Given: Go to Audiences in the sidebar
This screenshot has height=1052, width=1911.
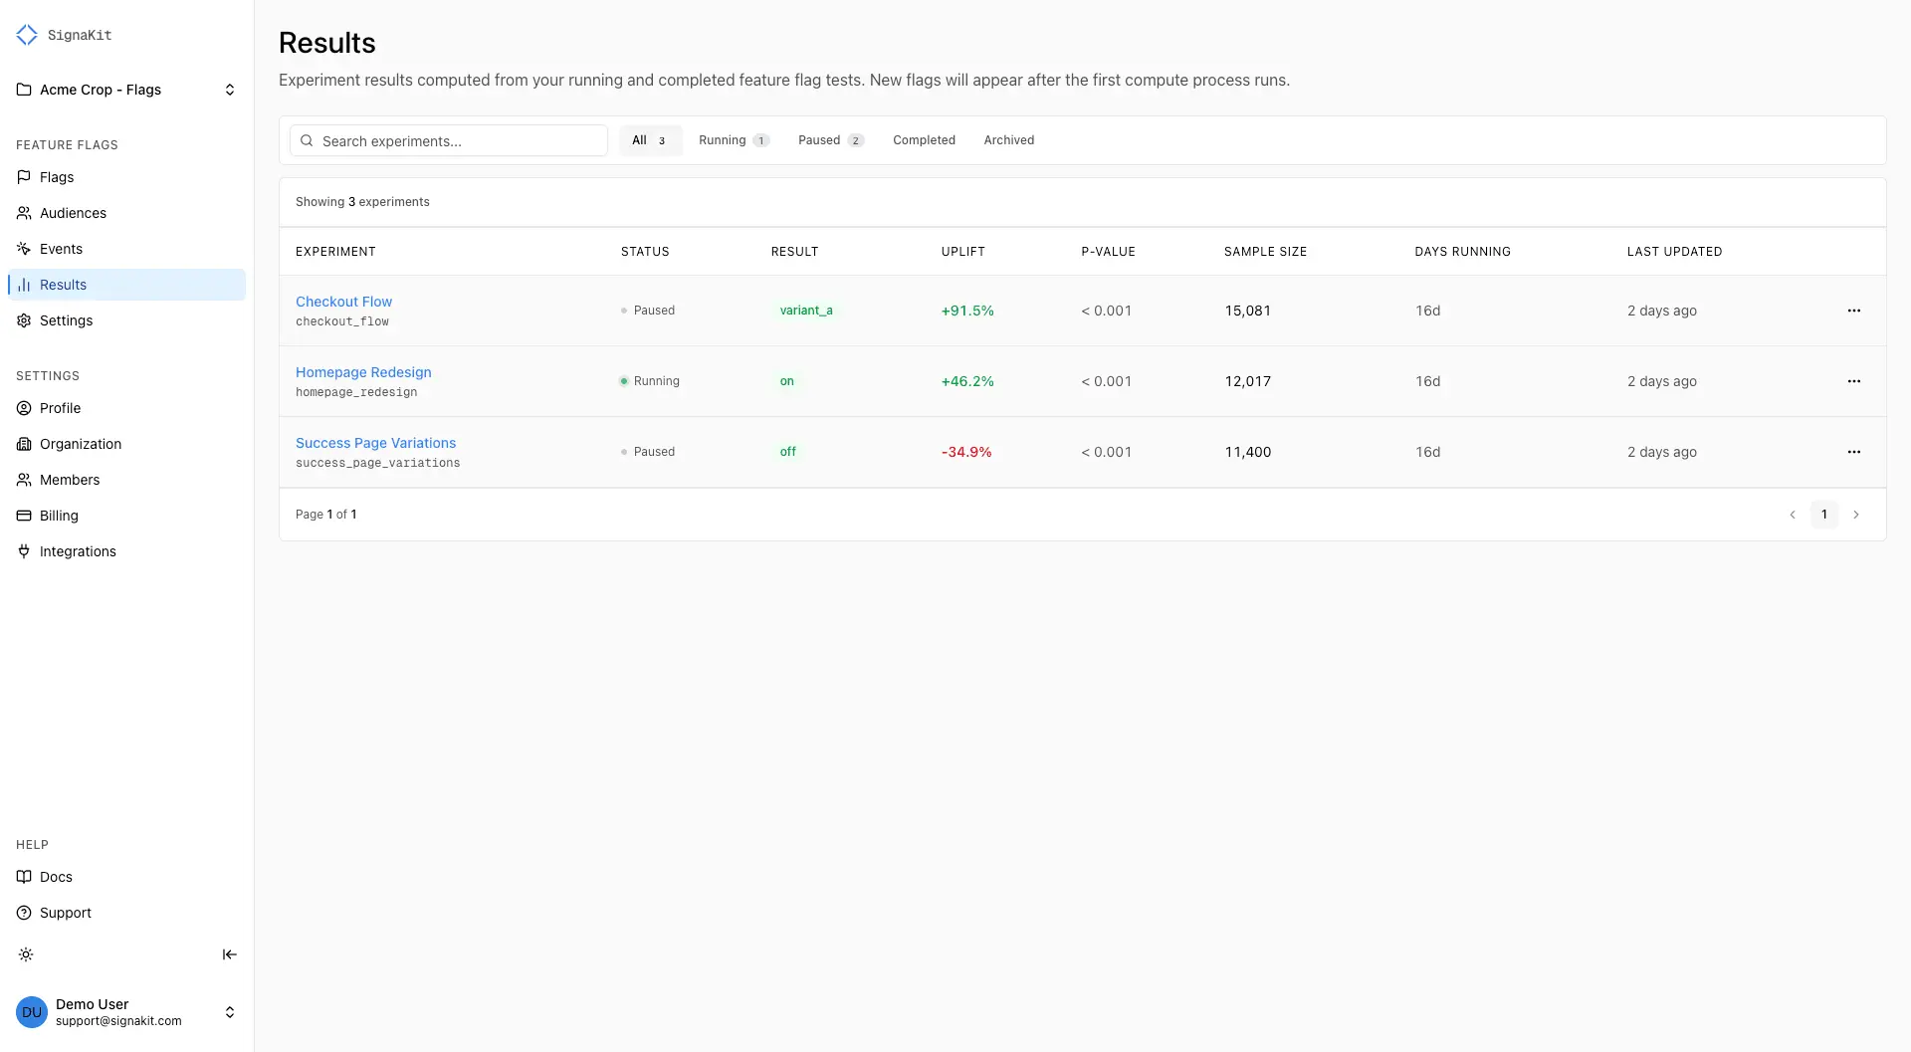Looking at the screenshot, I should [x=126, y=213].
